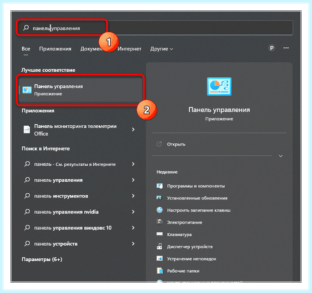Click "Открыть" in the preview pane

(x=176, y=144)
